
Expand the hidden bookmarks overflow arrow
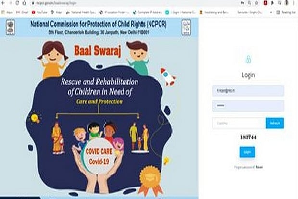(271, 12)
